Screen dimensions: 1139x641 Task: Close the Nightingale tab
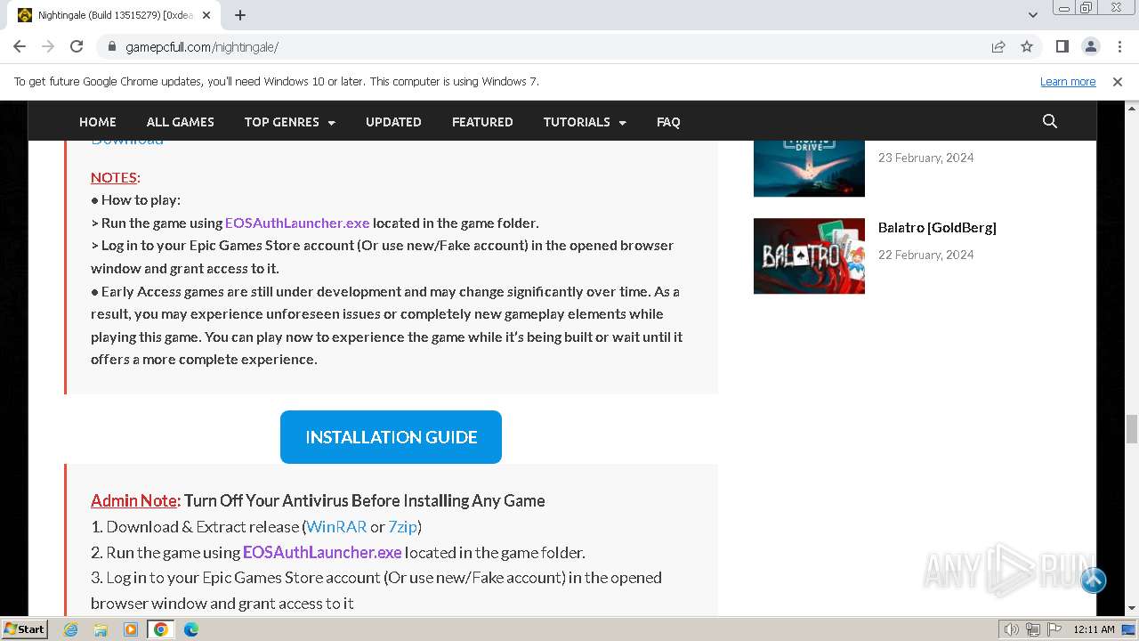[206, 15]
